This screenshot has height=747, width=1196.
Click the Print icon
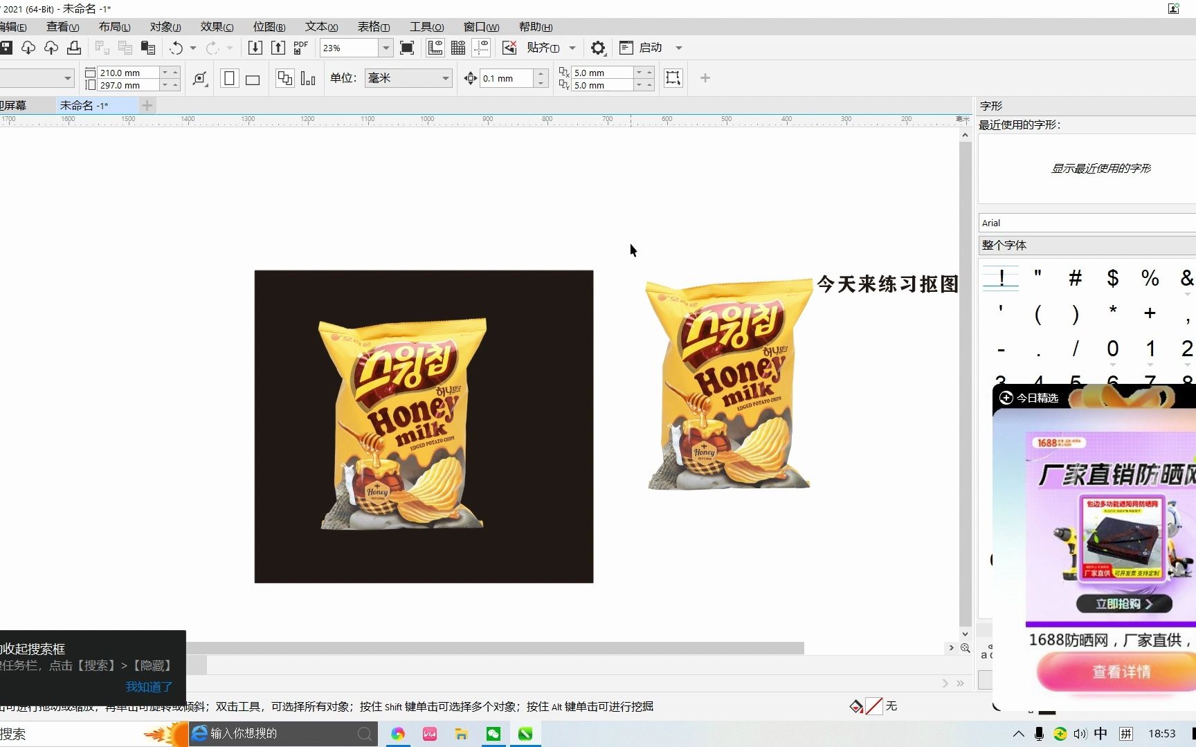click(74, 48)
